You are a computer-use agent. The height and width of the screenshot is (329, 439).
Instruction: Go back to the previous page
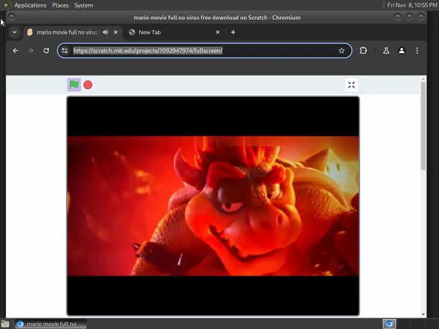point(15,51)
